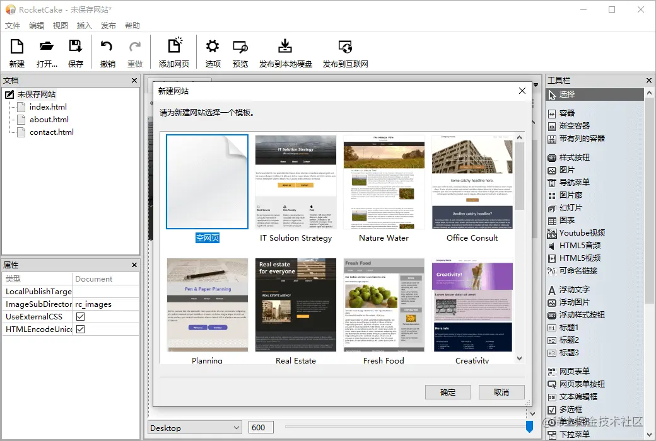Click 发布到本地硬盘 publish icon
The width and height of the screenshot is (656, 441).
(285, 53)
